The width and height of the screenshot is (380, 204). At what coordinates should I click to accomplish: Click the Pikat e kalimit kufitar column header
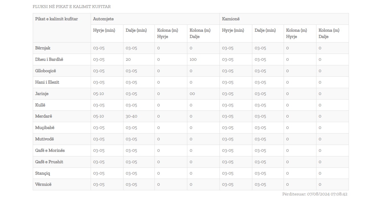[56, 19]
